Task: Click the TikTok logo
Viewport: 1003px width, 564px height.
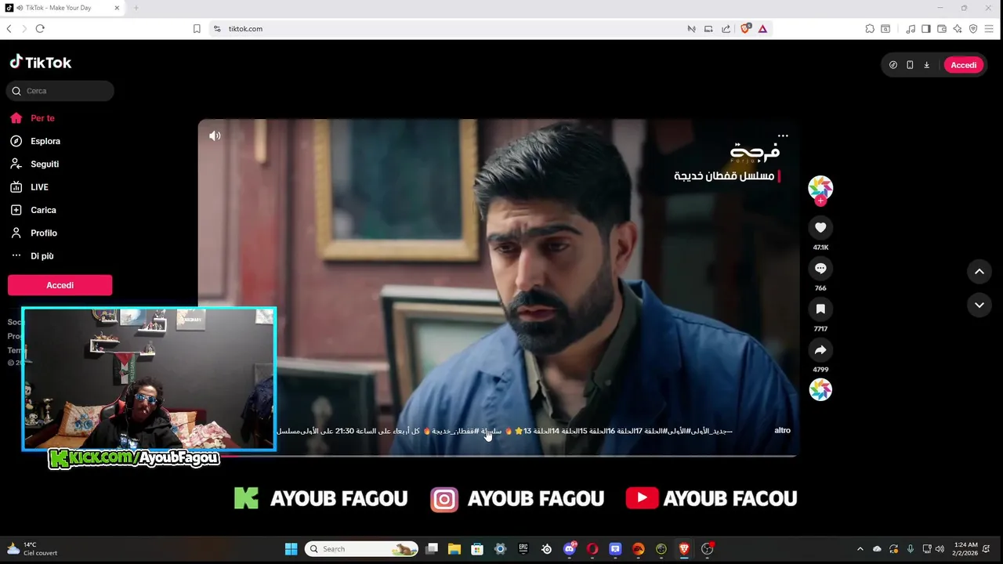Action: click(40, 63)
